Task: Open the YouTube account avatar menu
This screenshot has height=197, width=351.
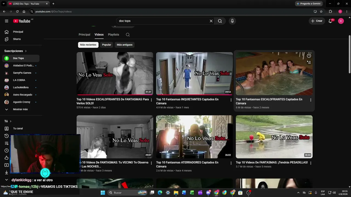Action: pos(341,21)
